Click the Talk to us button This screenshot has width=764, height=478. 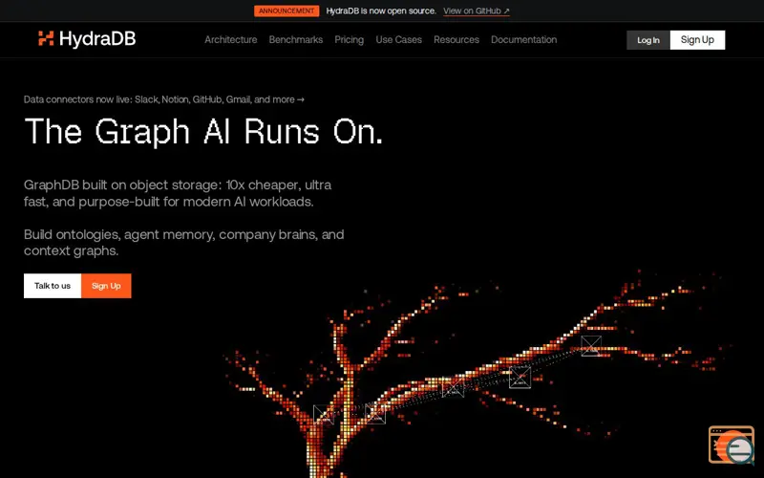tap(53, 286)
